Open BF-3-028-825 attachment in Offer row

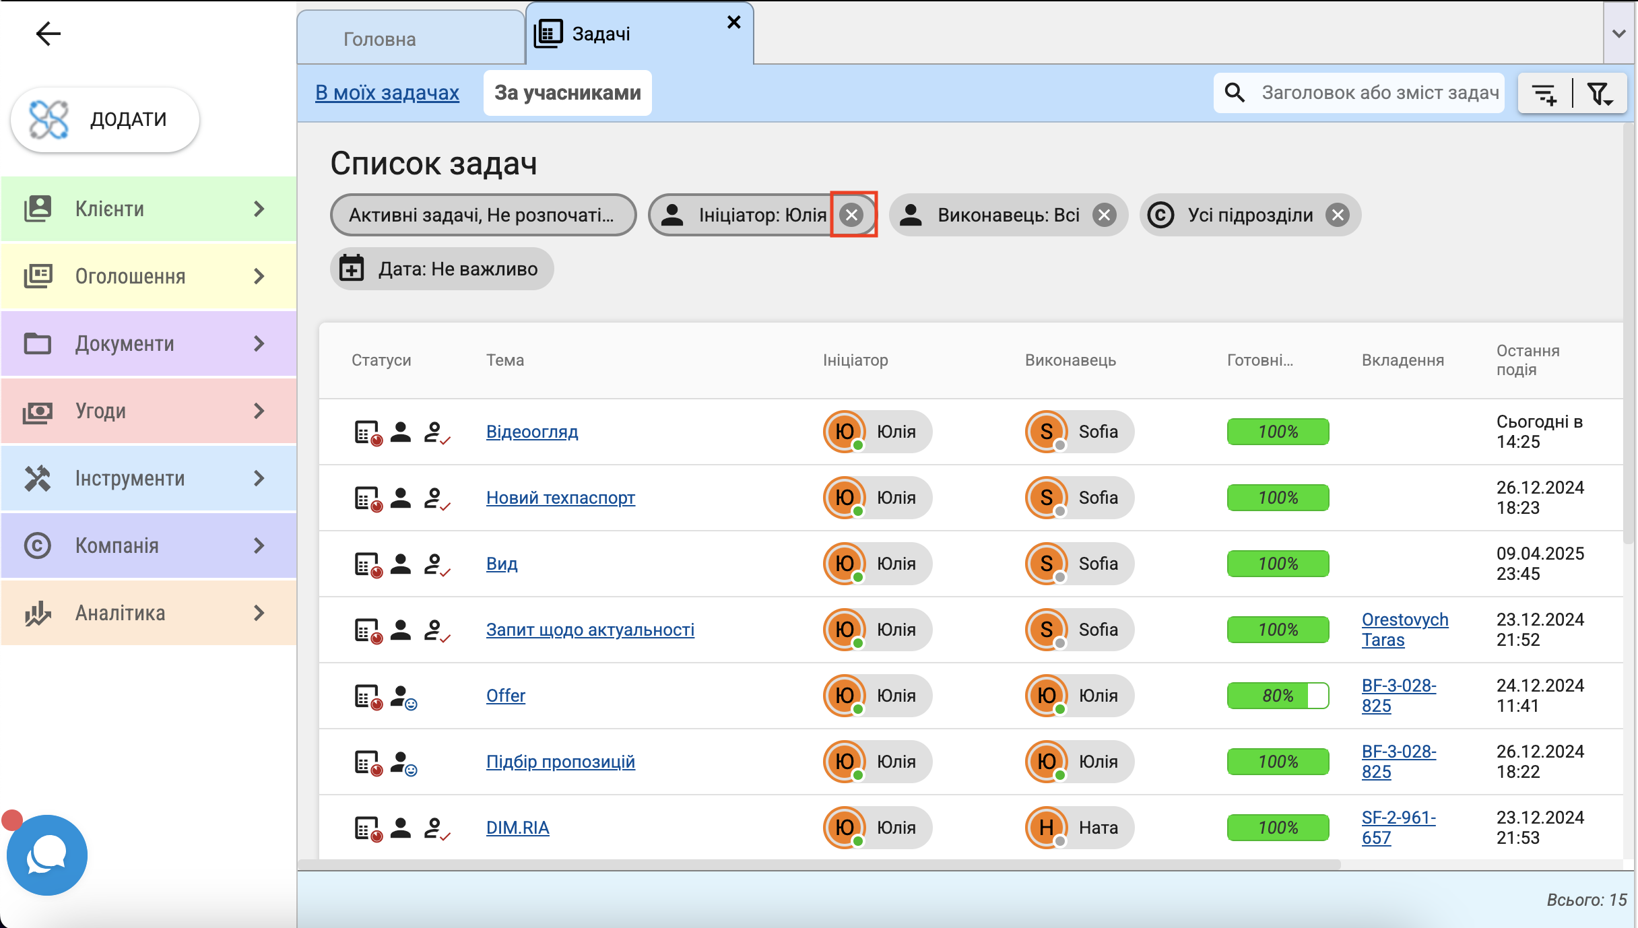coord(1399,696)
